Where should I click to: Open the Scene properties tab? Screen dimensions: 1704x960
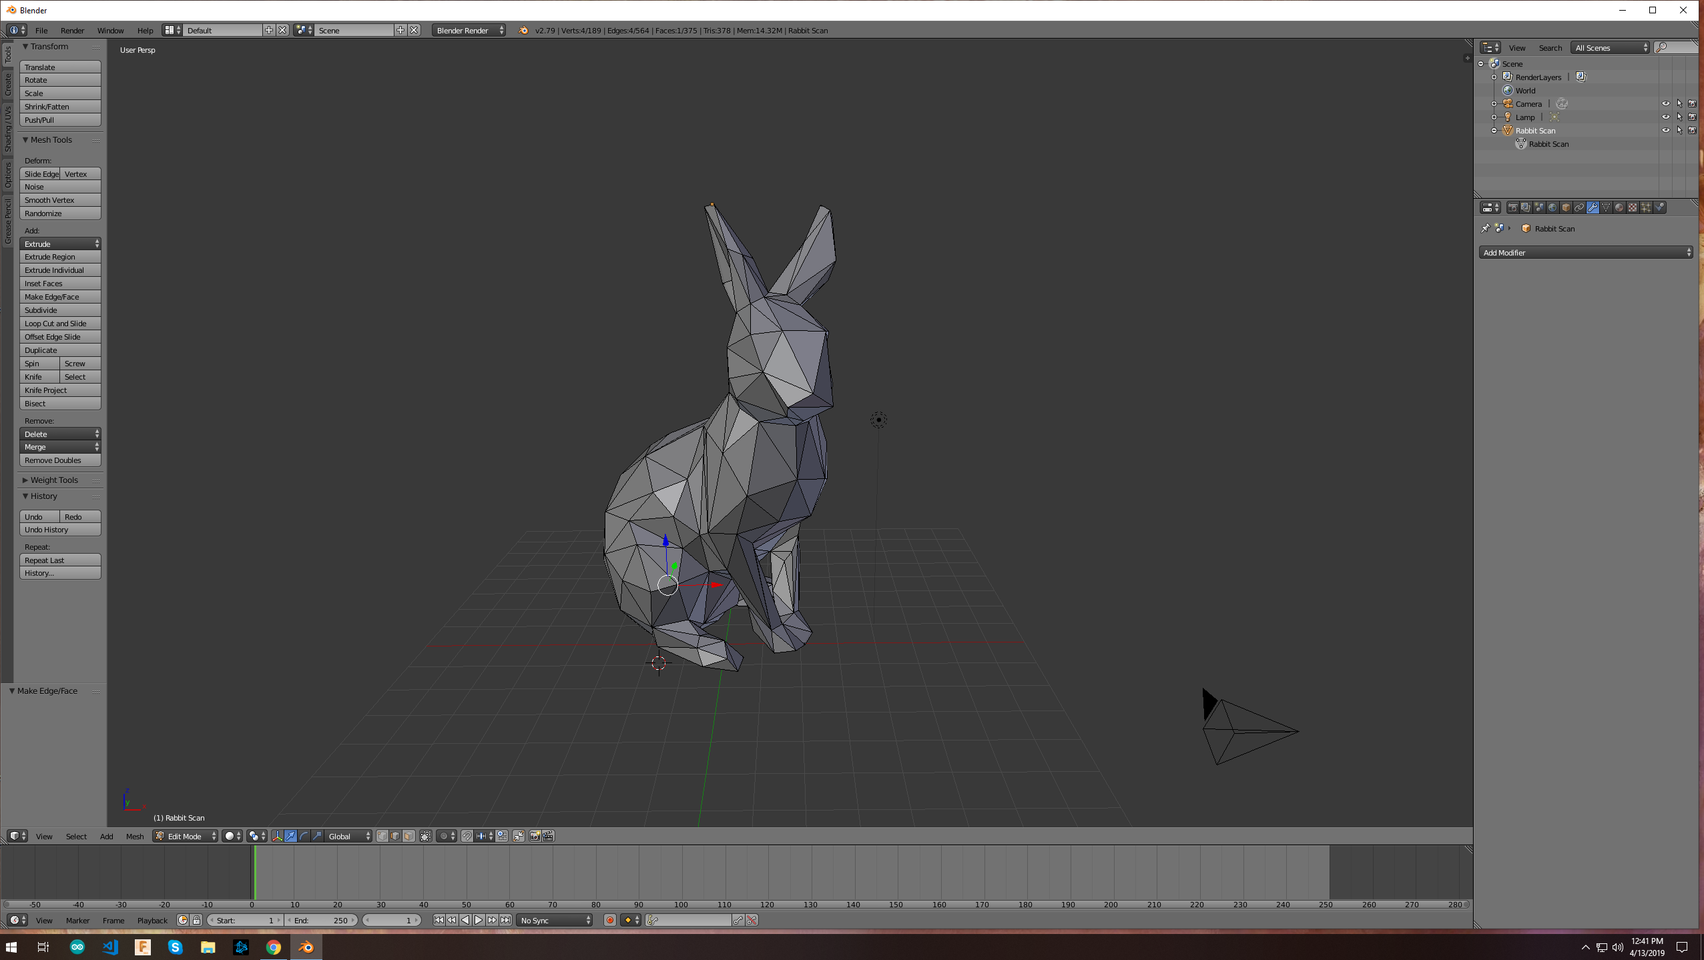[x=1539, y=207]
